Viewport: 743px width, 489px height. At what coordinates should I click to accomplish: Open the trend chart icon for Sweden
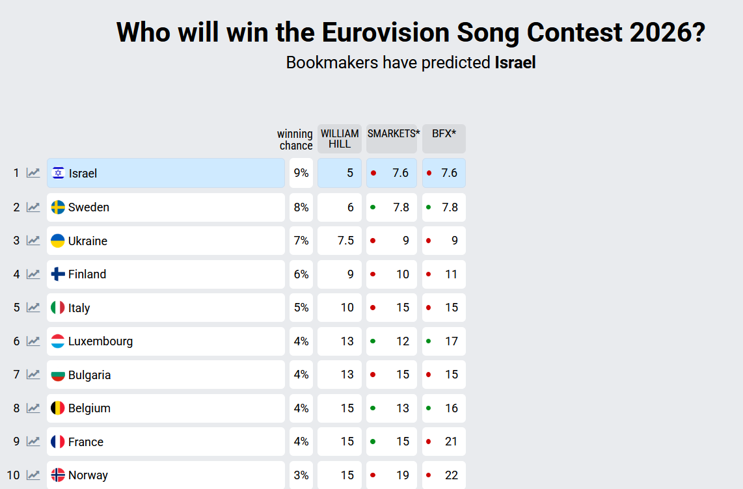click(x=33, y=207)
